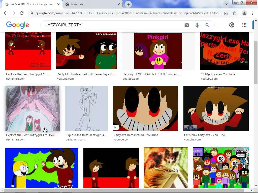258x193 pixels.
Task: Reload the current page
Action: tap(22, 13)
